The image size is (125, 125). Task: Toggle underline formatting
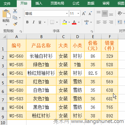(x=40, y=22)
